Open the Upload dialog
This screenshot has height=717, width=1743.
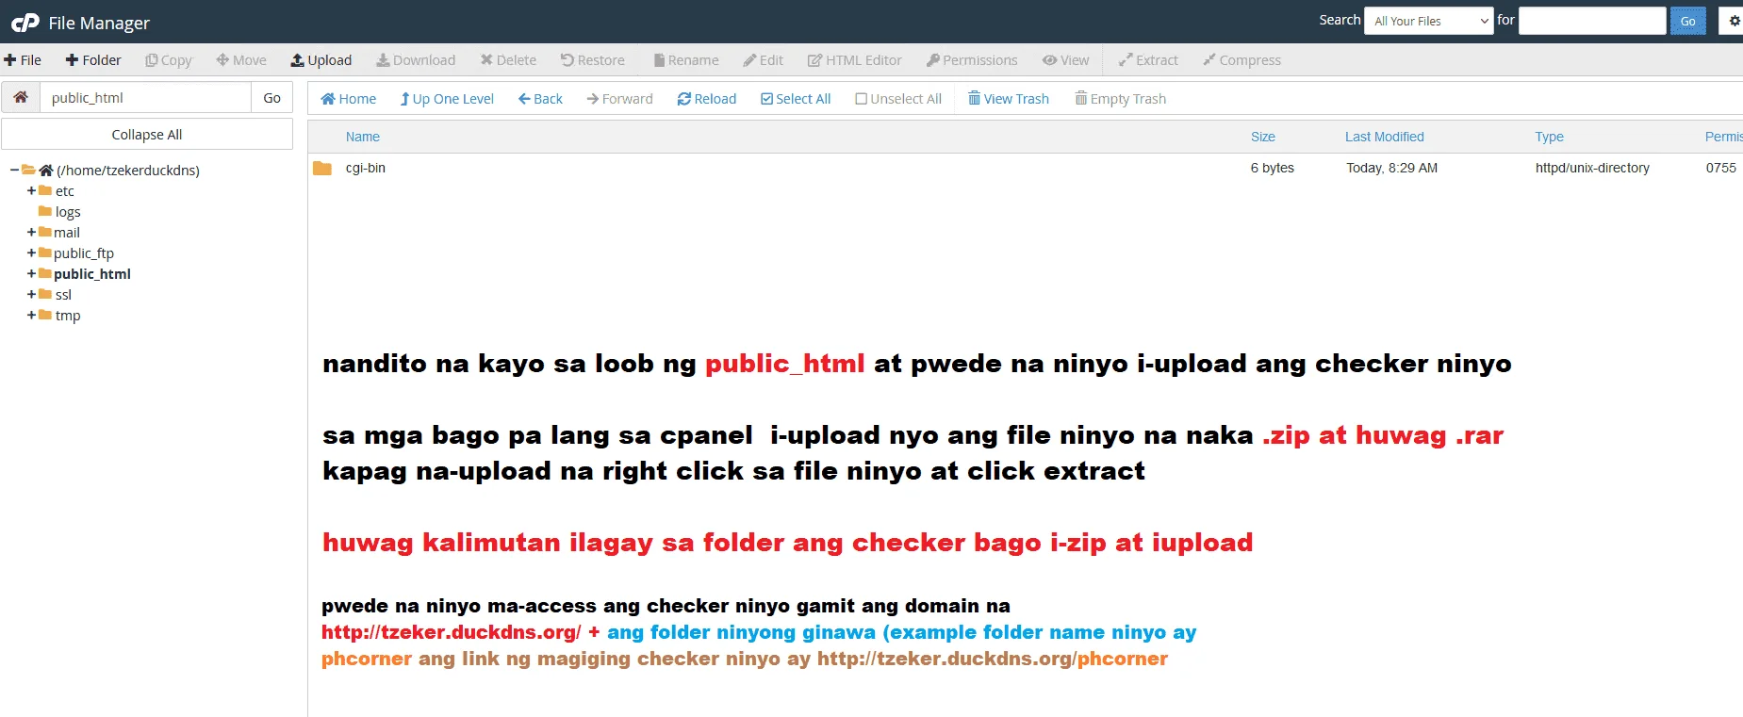tap(321, 60)
